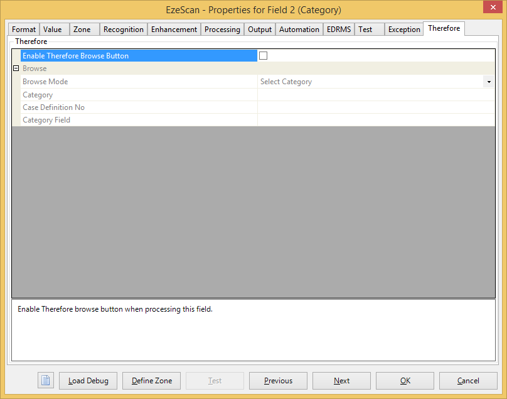This screenshot has width=507, height=399.
Task: Click Next to advance fields
Action: [341, 381]
